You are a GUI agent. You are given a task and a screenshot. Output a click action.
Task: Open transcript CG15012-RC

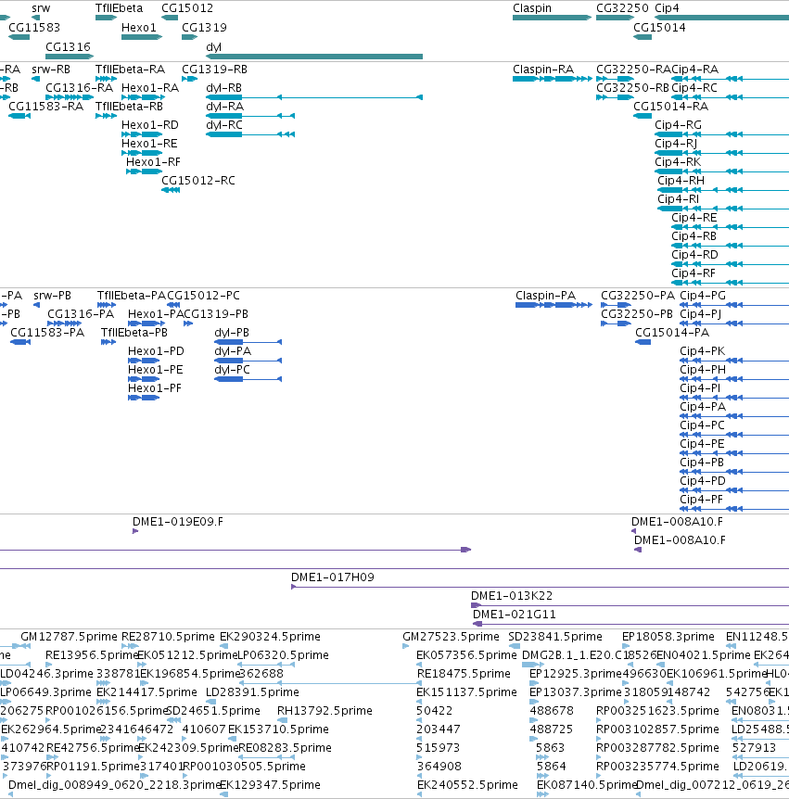(198, 181)
